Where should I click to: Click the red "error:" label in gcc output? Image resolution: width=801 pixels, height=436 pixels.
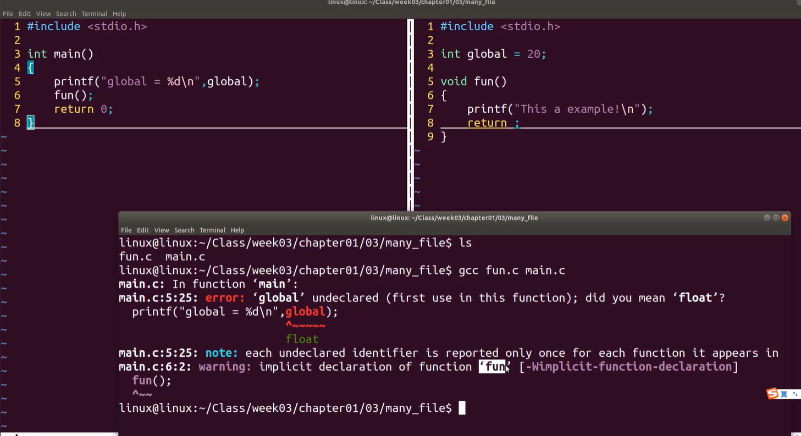tap(225, 297)
